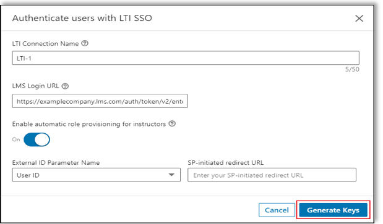This screenshot has width=383, height=224.
Task: Click help icon next to LTI Connection Name
Action: coord(85,43)
